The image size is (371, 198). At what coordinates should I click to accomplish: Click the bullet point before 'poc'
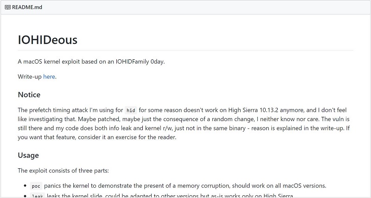(24, 186)
